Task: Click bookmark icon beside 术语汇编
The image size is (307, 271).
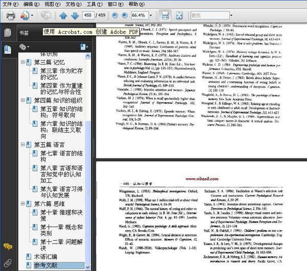Action: pos(29,257)
